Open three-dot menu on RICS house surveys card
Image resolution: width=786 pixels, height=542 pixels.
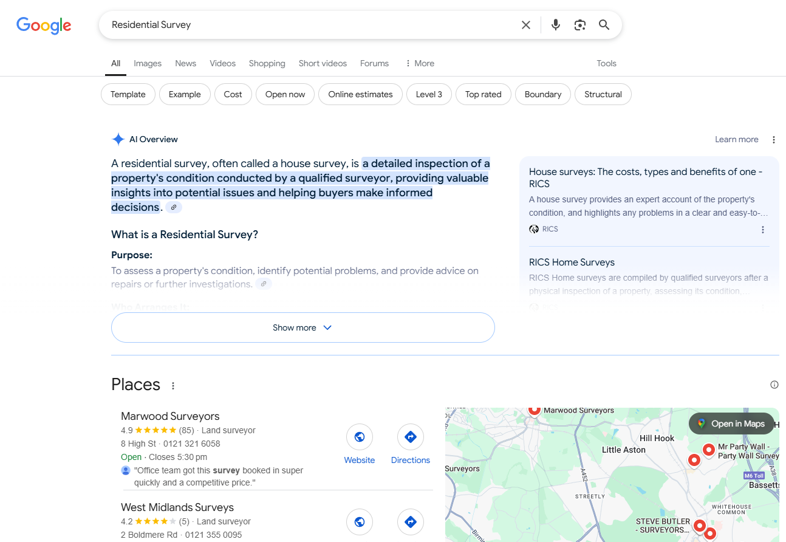pos(763,230)
